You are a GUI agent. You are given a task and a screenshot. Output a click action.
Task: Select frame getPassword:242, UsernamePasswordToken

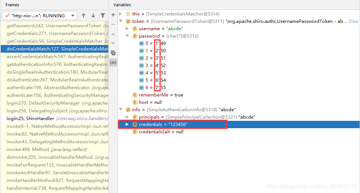tap(55, 26)
